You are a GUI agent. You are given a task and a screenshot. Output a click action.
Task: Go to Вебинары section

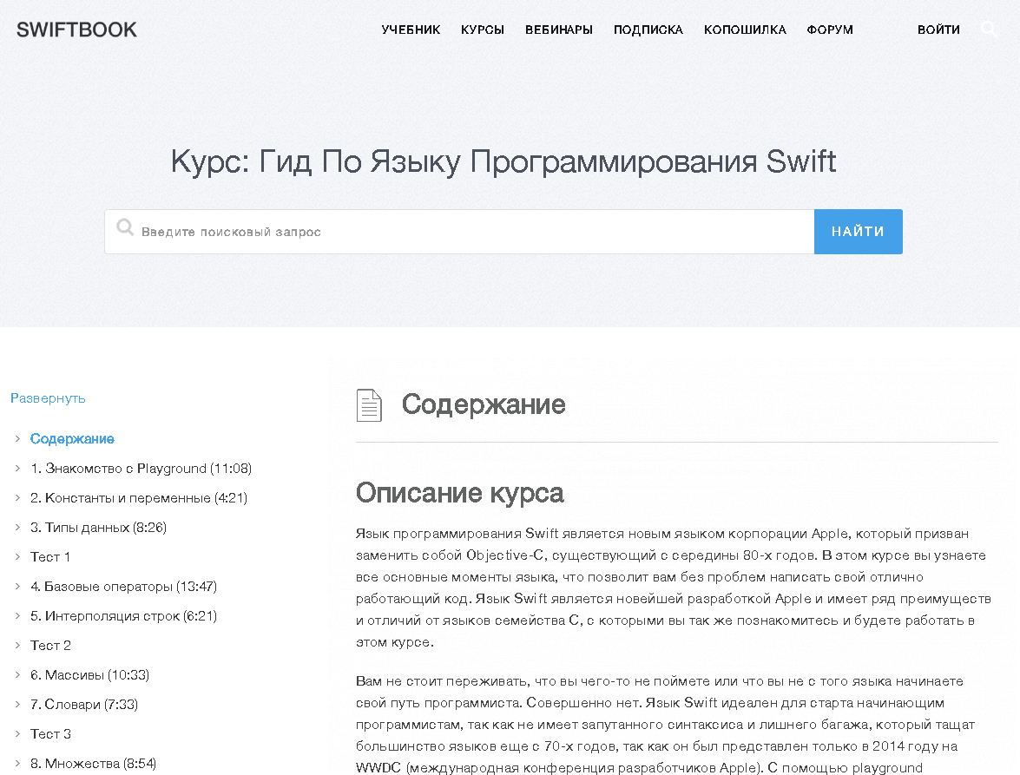coord(558,30)
